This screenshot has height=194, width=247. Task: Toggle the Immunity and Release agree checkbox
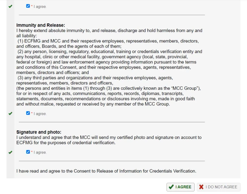(28, 113)
